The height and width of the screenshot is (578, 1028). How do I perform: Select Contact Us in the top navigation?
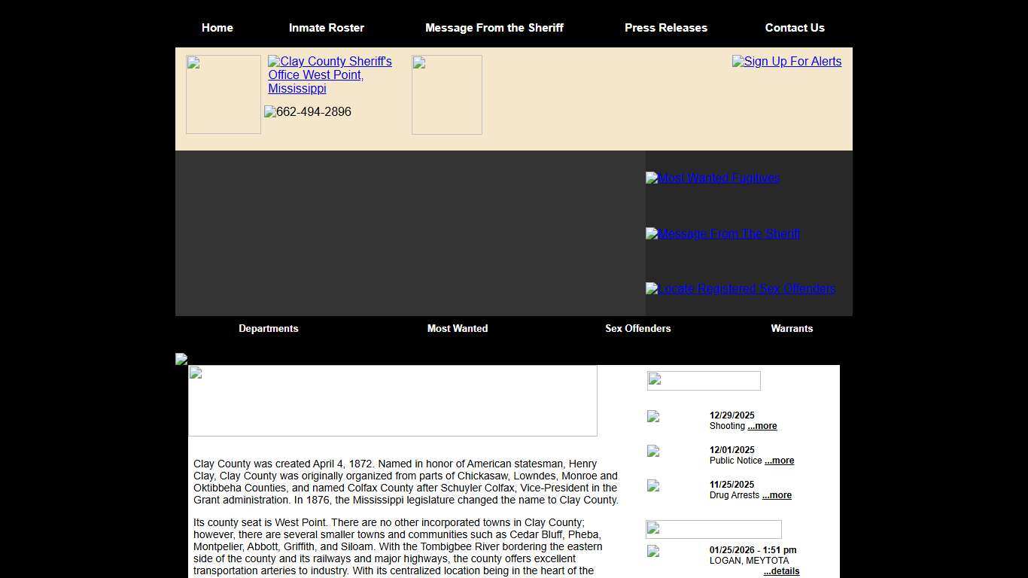click(x=794, y=28)
